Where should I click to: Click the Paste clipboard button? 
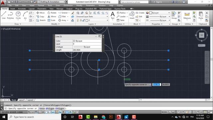(201, 15)
